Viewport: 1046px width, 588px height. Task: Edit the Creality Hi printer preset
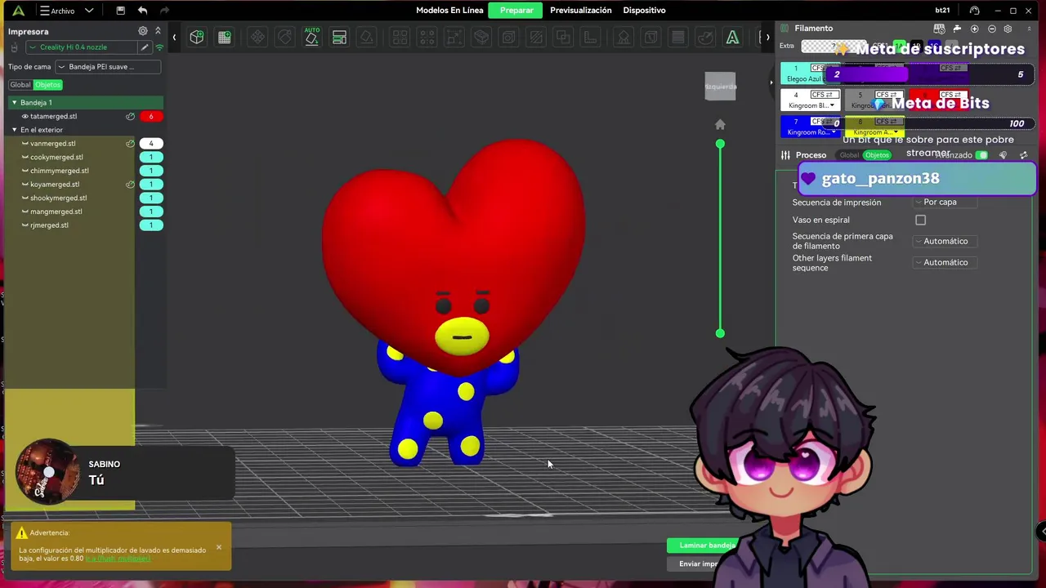coord(145,47)
